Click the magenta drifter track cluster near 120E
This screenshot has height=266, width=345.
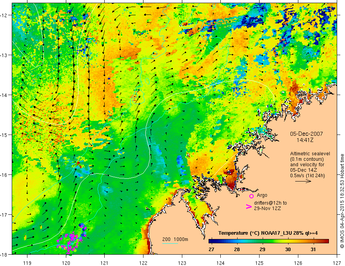(71, 240)
